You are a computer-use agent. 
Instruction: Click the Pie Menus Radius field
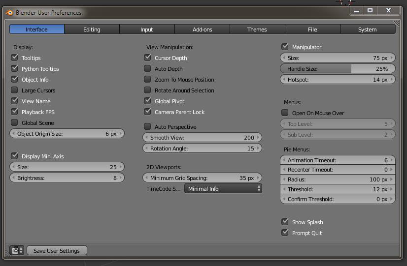[x=338, y=179]
